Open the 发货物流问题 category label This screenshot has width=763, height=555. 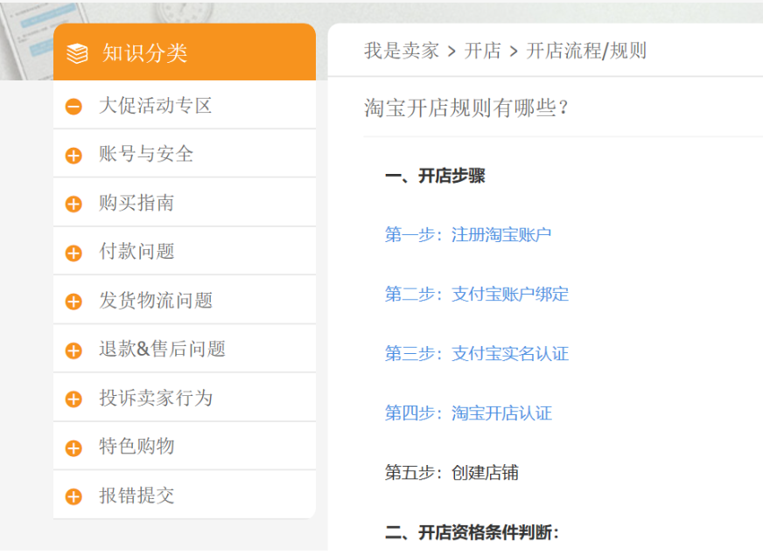156,301
